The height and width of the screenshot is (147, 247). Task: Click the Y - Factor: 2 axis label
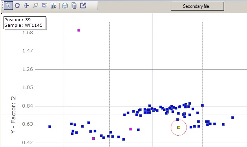pyautogui.click(x=13, y=115)
